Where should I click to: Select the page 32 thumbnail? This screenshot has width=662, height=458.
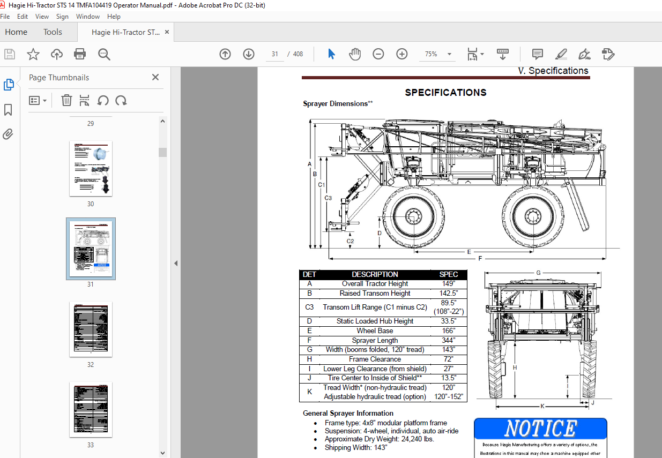tap(91, 329)
